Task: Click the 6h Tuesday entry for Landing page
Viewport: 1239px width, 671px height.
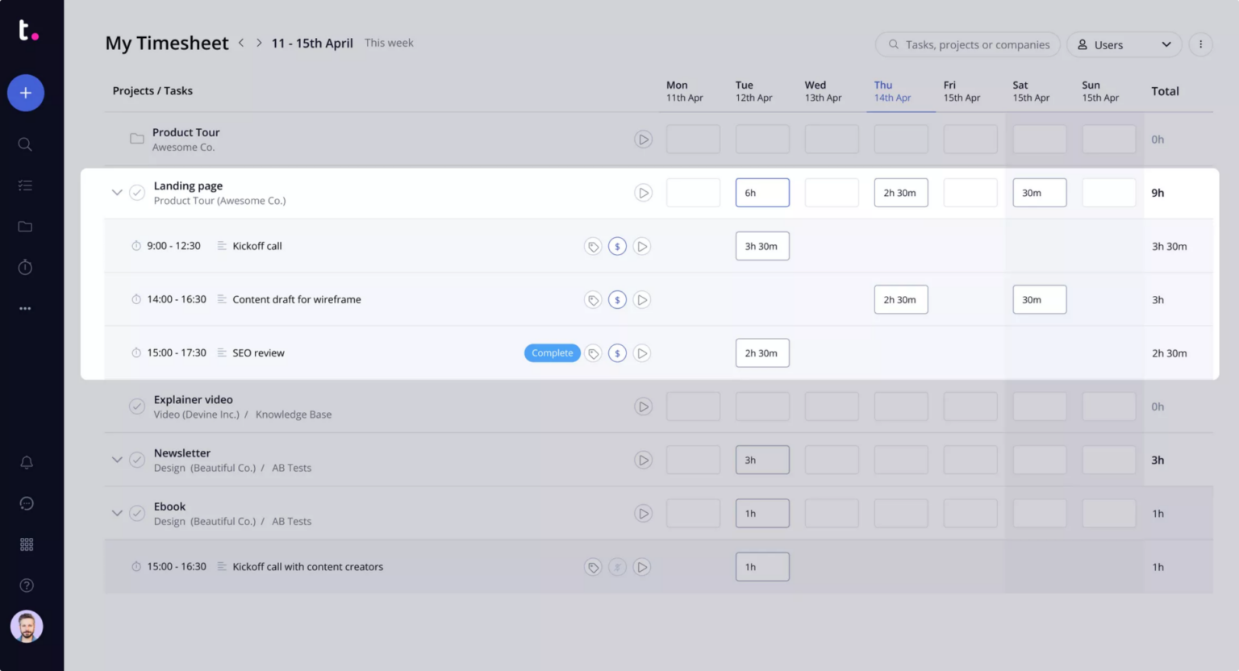Action: pyautogui.click(x=761, y=192)
